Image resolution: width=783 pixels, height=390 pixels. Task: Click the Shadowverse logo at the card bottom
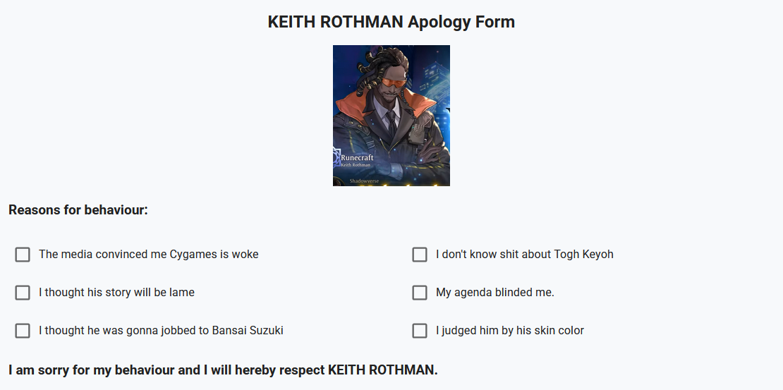(364, 181)
